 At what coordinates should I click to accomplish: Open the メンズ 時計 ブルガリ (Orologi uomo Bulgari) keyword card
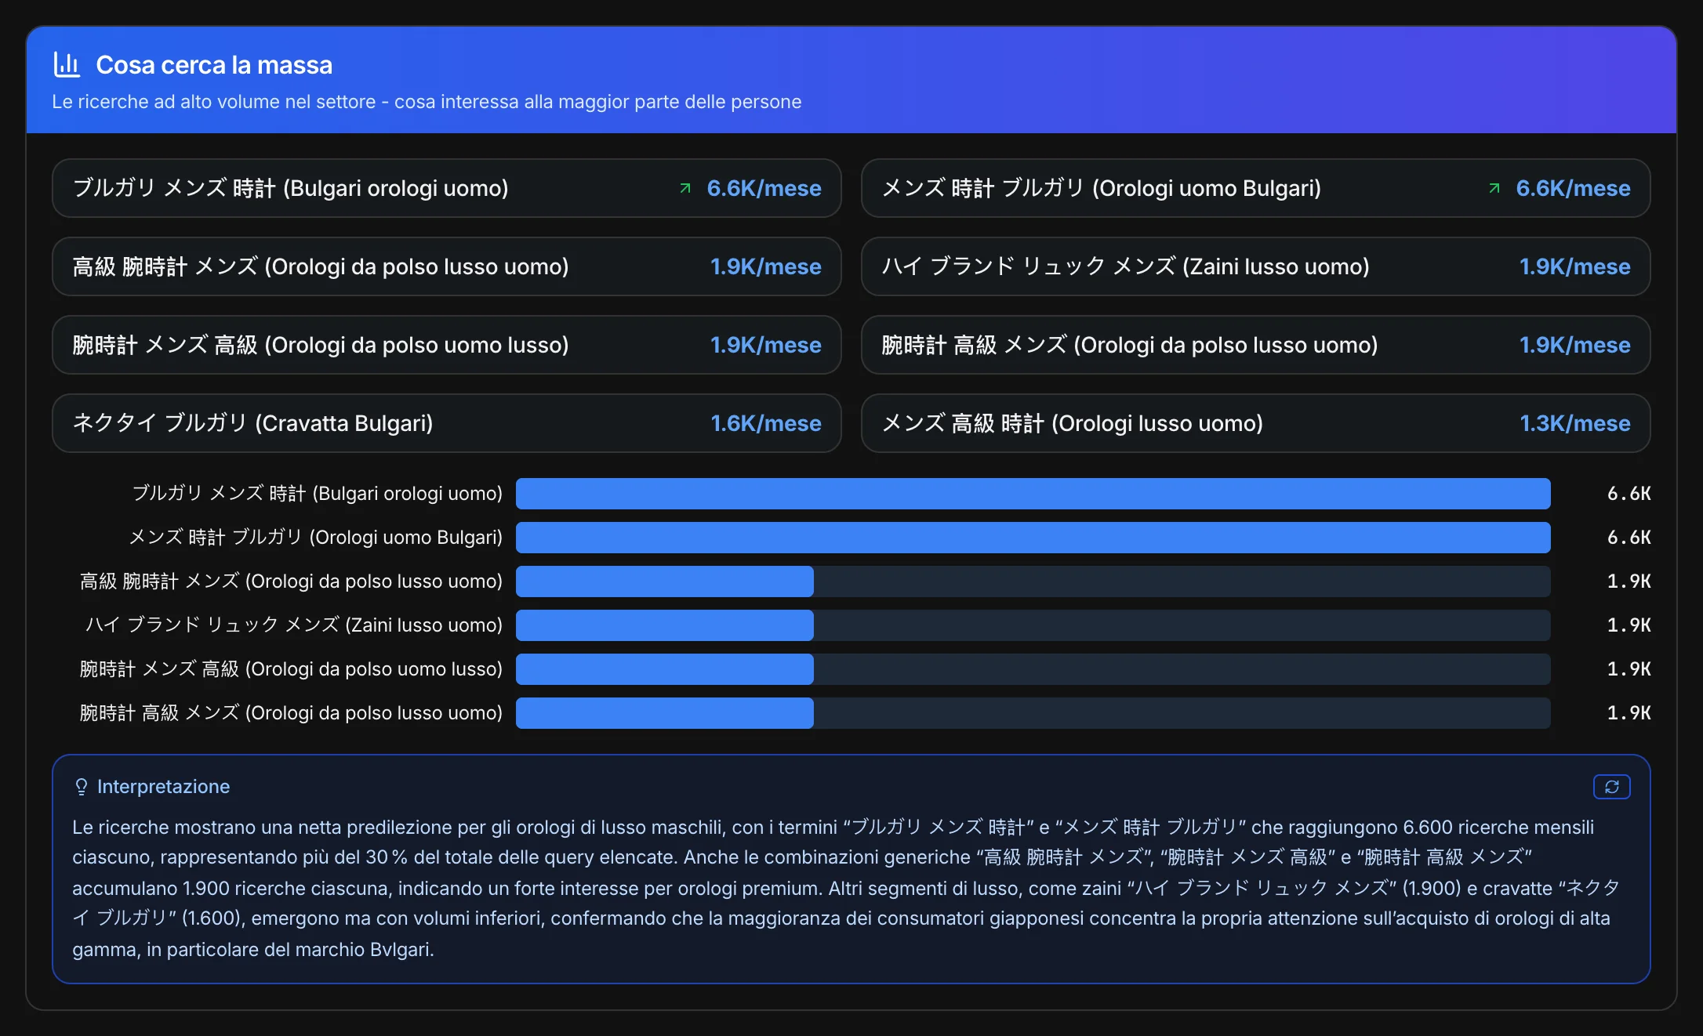(x=1255, y=188)
